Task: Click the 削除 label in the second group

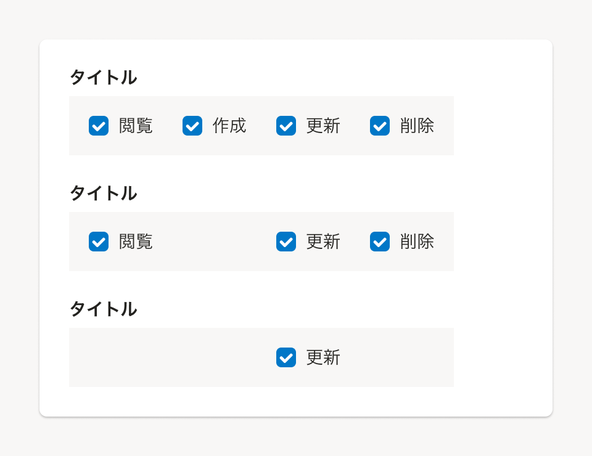Action: [x=418, y=242]
